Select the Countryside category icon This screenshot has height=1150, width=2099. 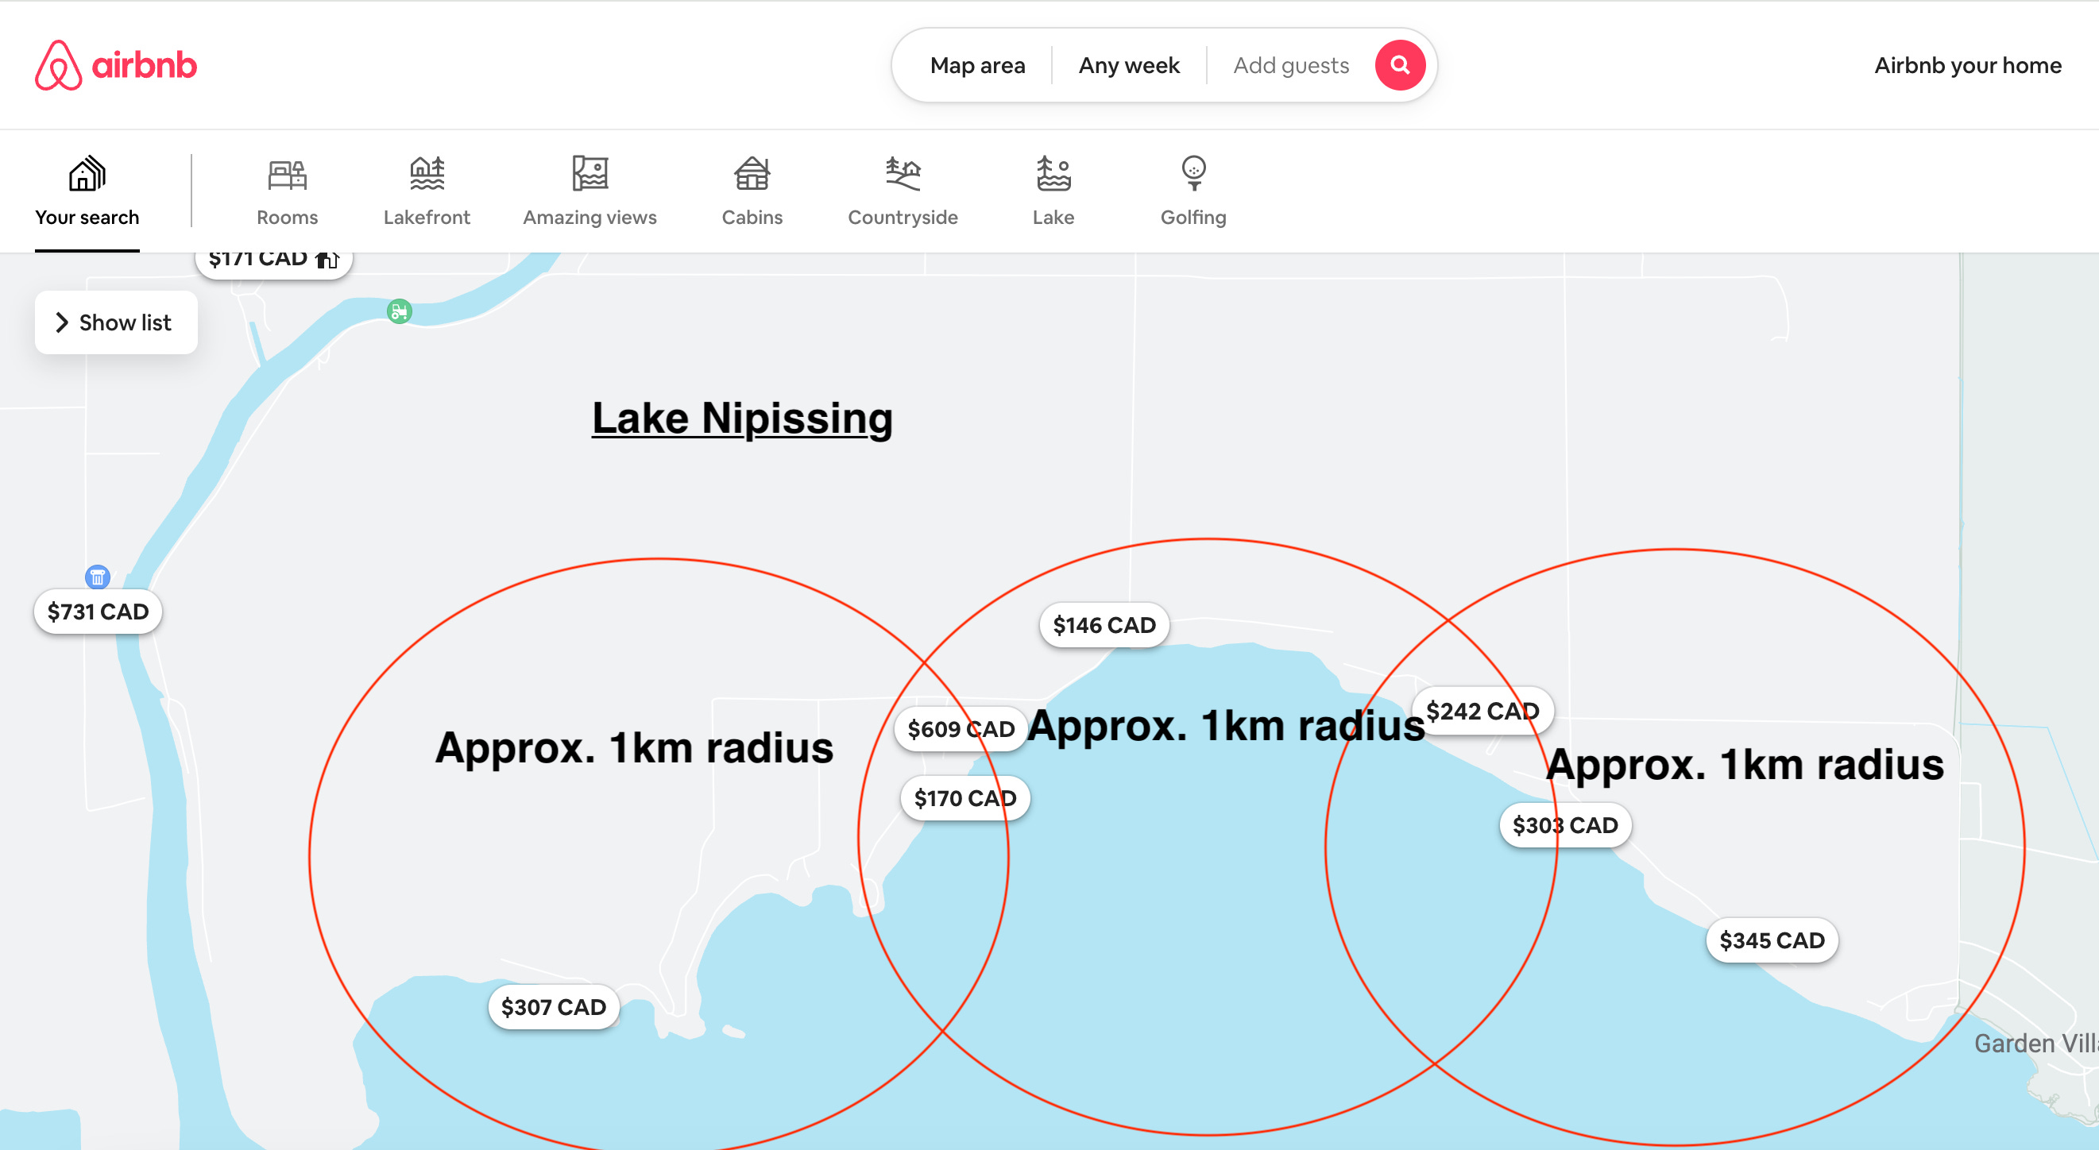[x=902, y=174]
